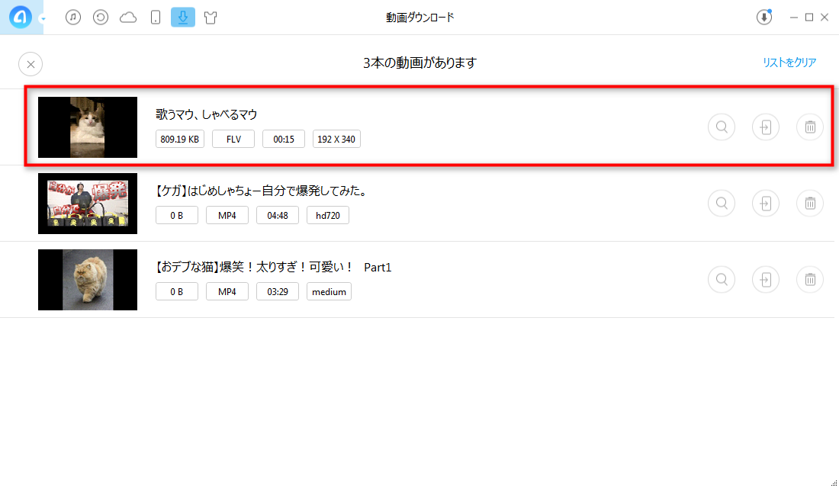Click the MP4 tag in the hd720 row
Image resolution: width=839 pixels, height=488 pixels.
click(227, 215)
